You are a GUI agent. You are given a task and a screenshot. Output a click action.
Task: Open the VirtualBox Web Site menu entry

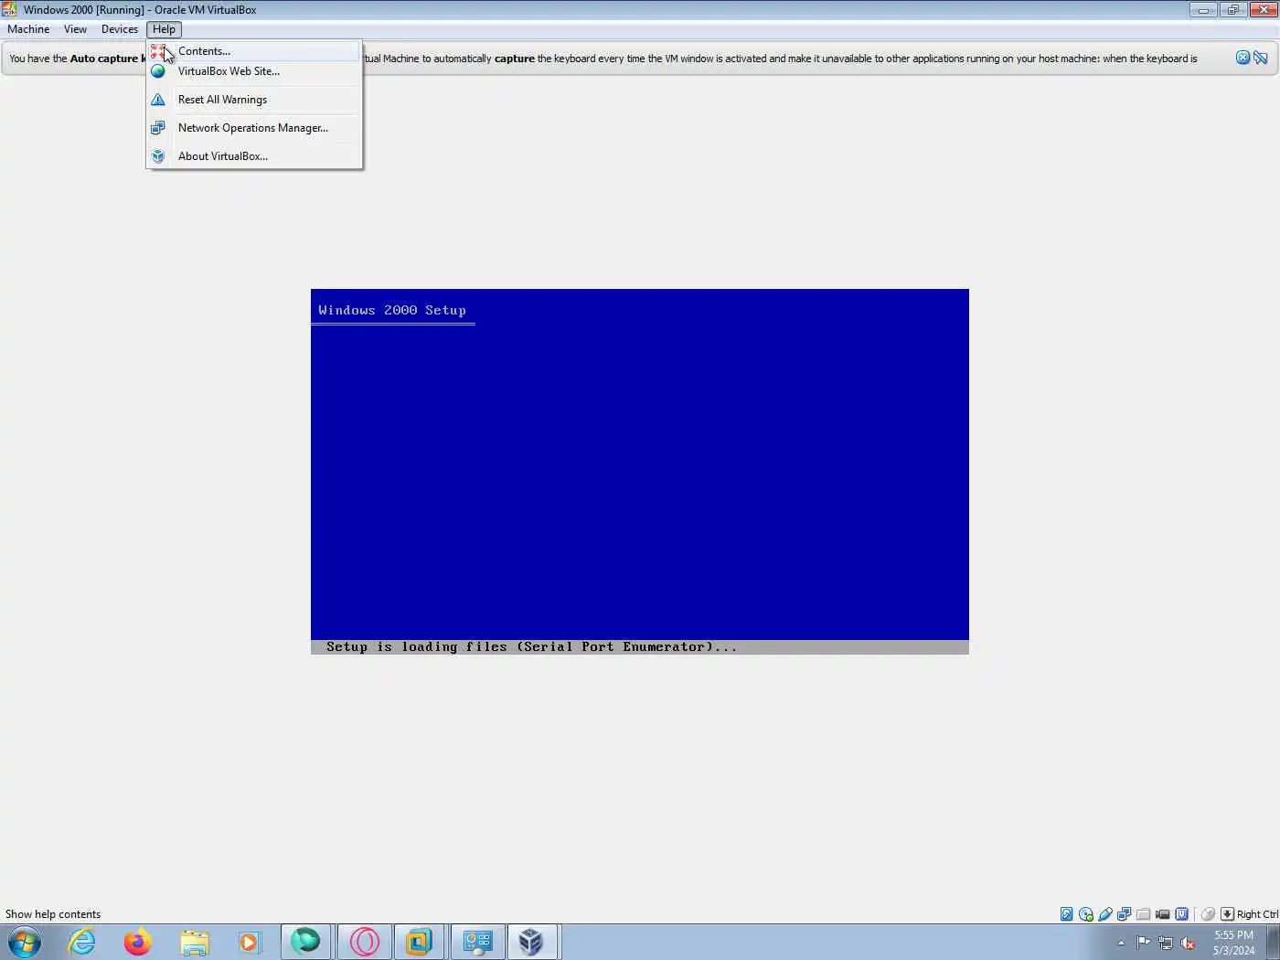(254, 71)
